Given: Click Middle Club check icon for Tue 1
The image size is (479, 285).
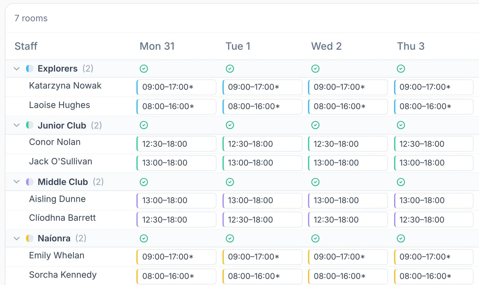Looking at the screenshot, I should click(230, 182).
